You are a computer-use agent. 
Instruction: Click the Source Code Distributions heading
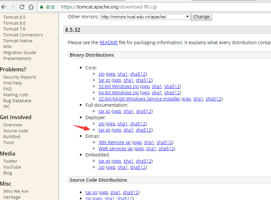98,180
